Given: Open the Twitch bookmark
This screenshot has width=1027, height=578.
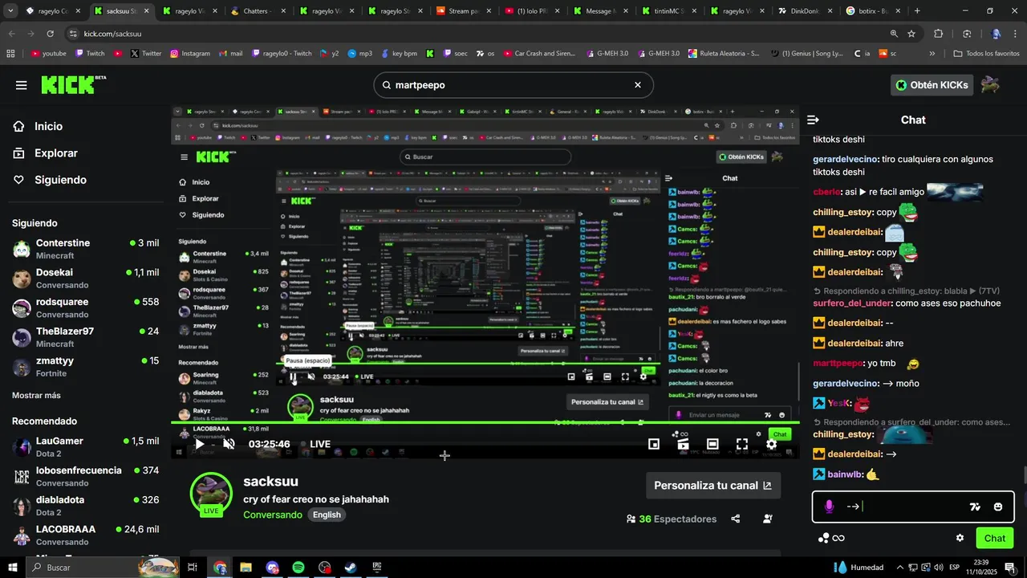Looking at the screenshot, I should click(90, 54).
